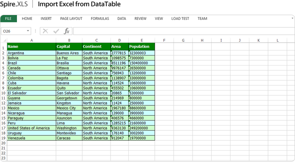Select column H header
The image size is (295, 162).
(x=202, y=40)
